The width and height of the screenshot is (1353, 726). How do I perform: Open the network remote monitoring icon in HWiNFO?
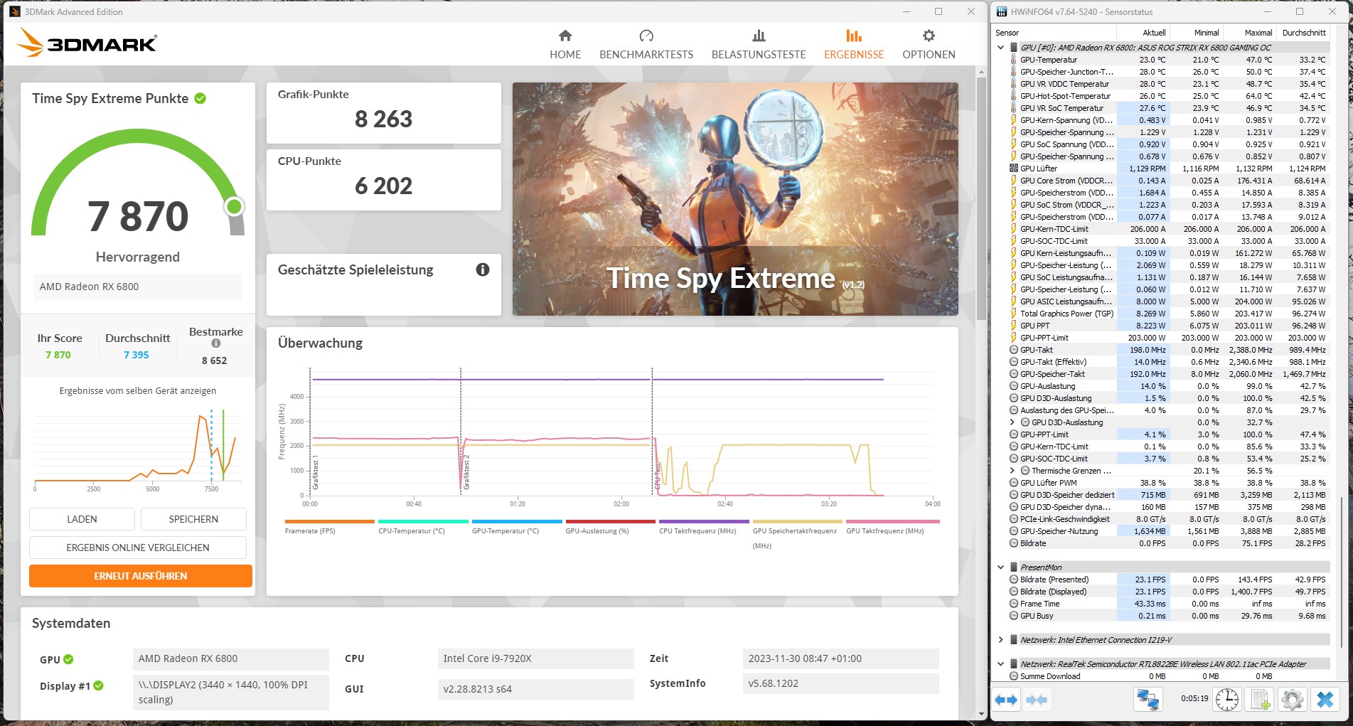click(1148, 700)
